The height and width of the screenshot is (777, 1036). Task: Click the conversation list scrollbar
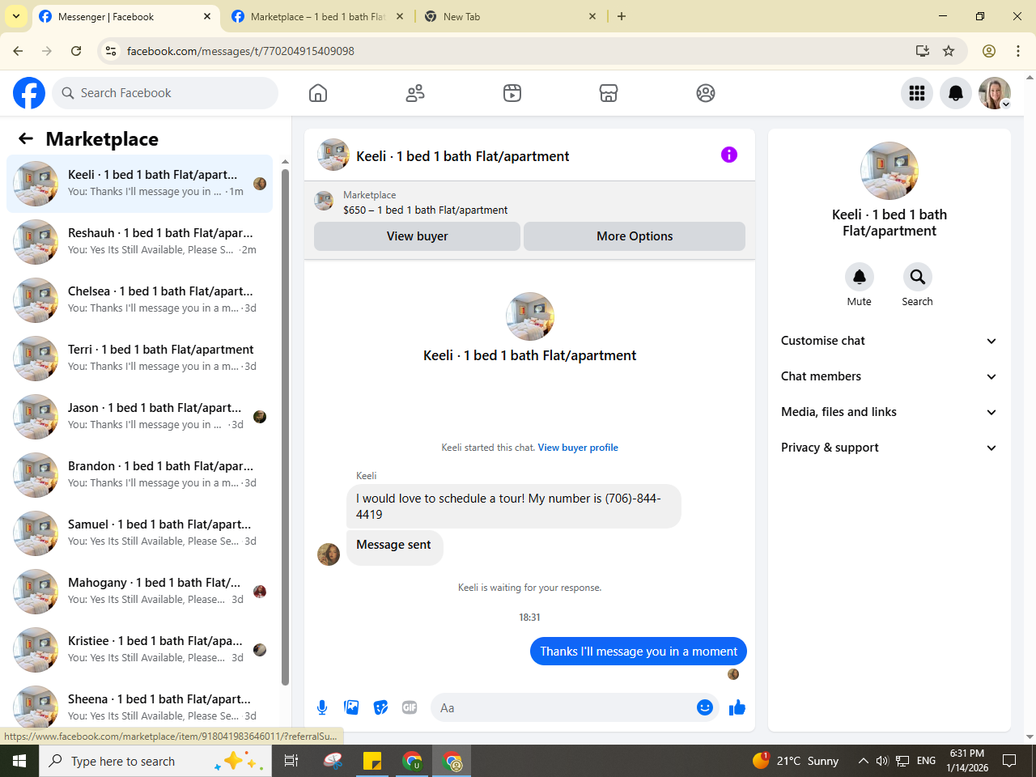(x=285, y=427)
